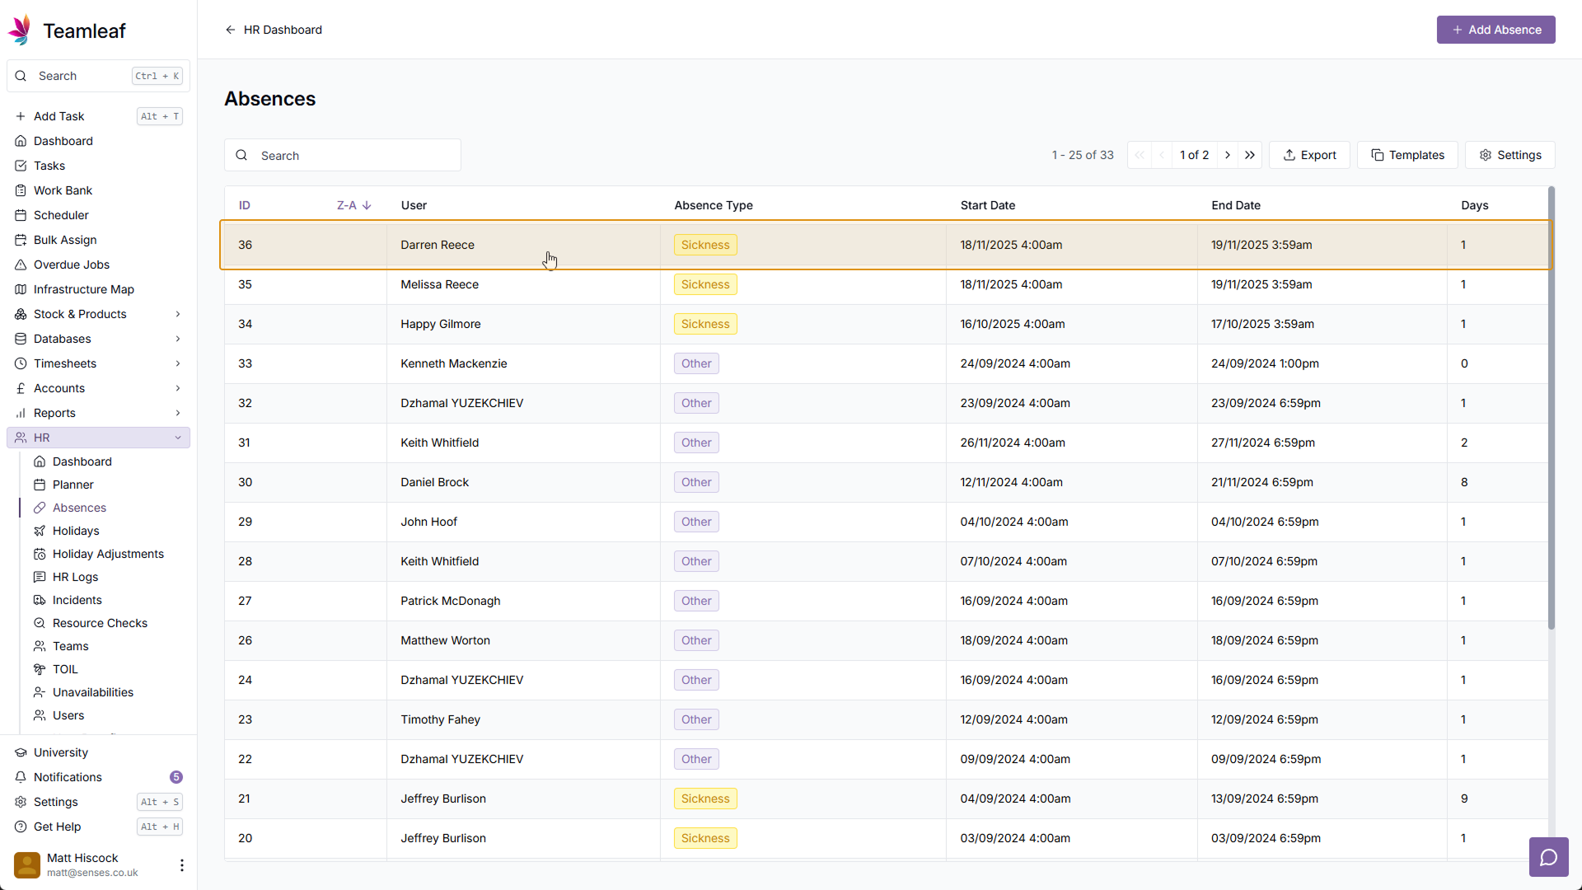Open the user options three-dot menu
The width and height of the screenshot is (1582, 890).
coord(181,864)
